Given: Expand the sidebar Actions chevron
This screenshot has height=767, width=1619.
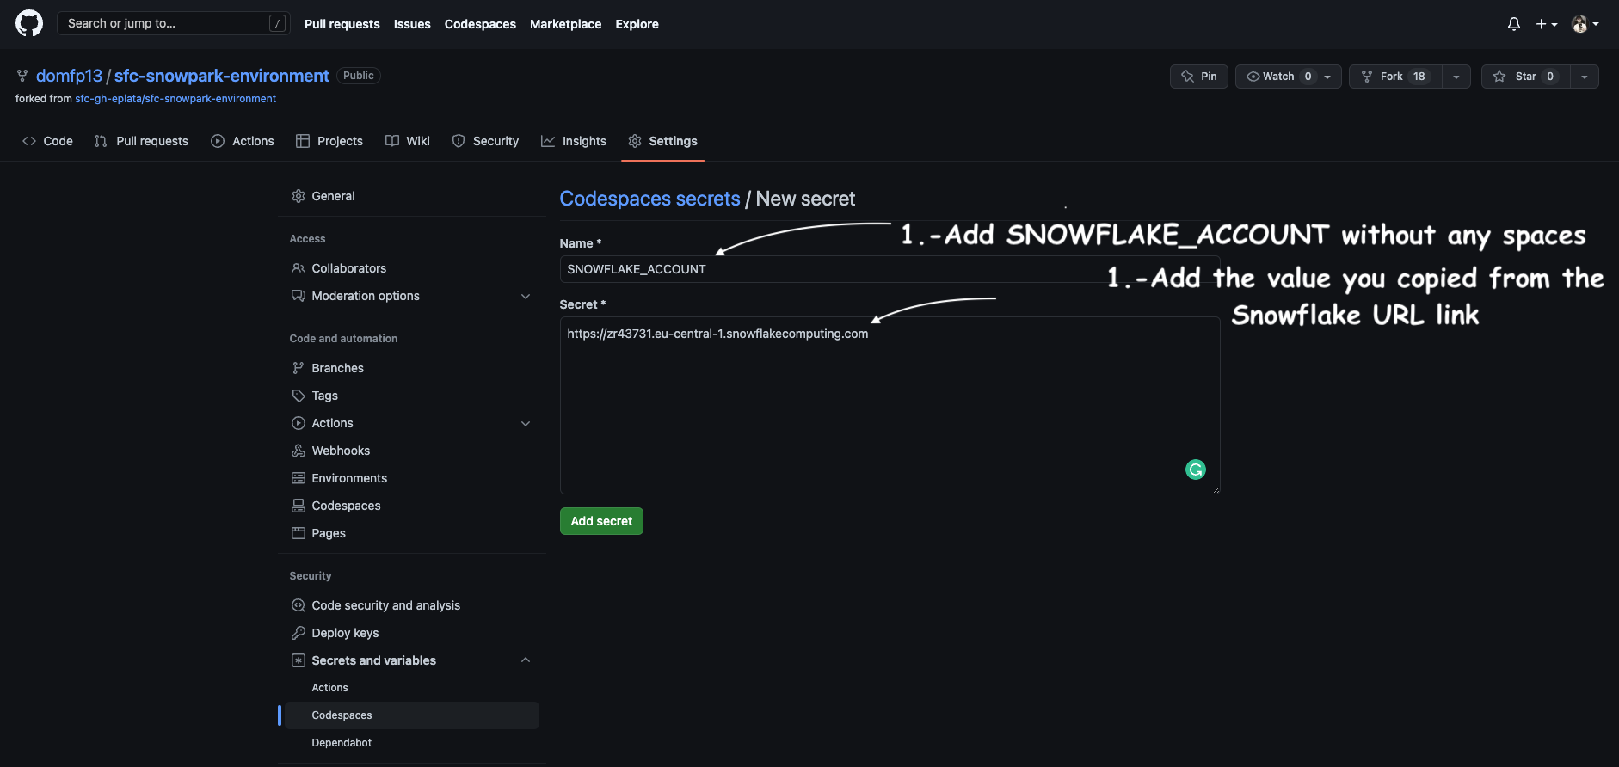Looking at the screenshot, I should 526,423.
